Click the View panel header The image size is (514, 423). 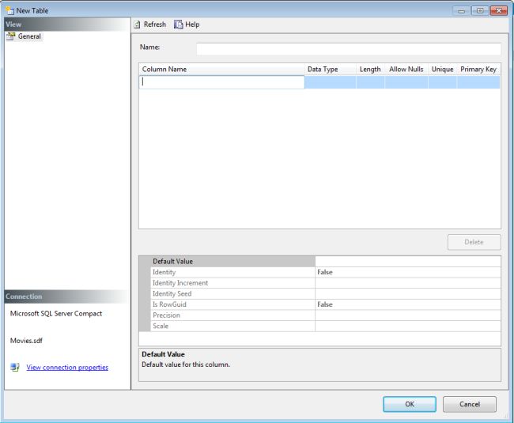[x=67, y=25]
